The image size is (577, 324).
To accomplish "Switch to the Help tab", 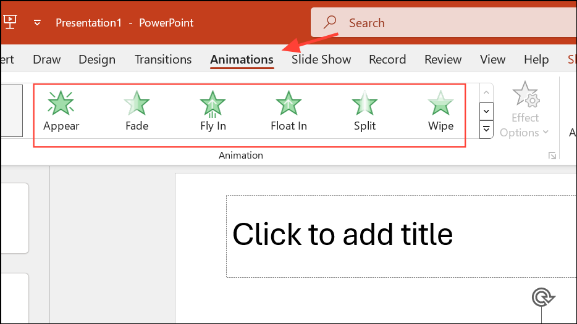I will click(x=536, y=59).
